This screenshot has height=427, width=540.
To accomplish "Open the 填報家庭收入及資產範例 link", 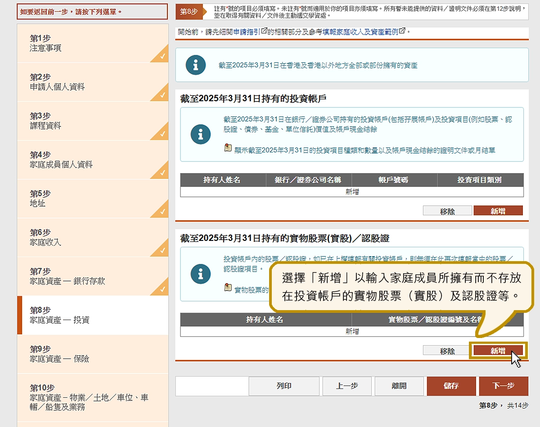I will (360, 32).
